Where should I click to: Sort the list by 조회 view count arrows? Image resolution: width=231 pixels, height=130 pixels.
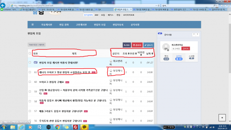129,53
